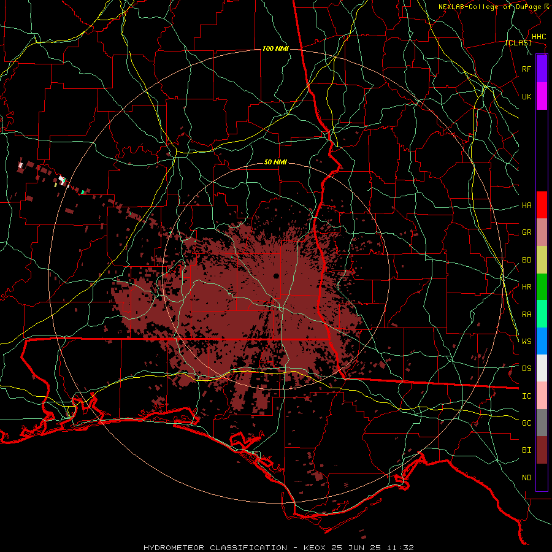Click the RF purple legend swatch
This screenshot has height=552, width=552.
pos(542,69)
